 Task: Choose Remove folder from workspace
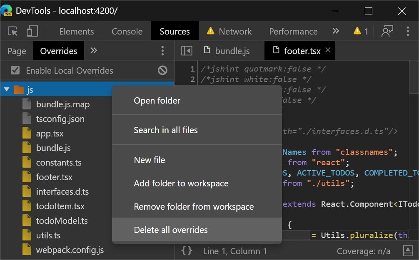[x=197, y=207]
